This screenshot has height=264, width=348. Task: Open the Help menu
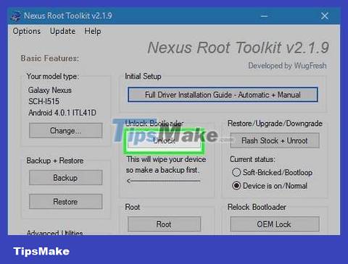93,31
